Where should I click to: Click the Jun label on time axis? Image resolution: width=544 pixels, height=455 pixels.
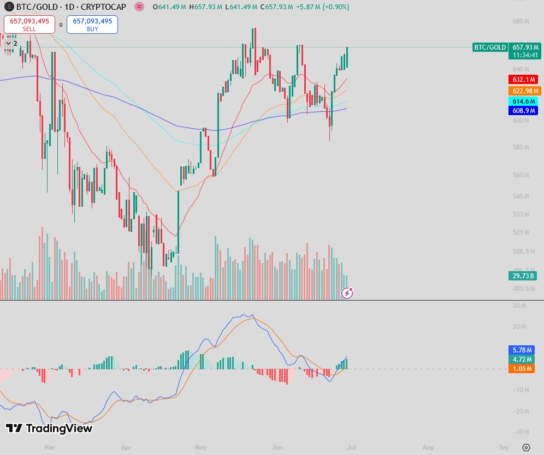277,447
